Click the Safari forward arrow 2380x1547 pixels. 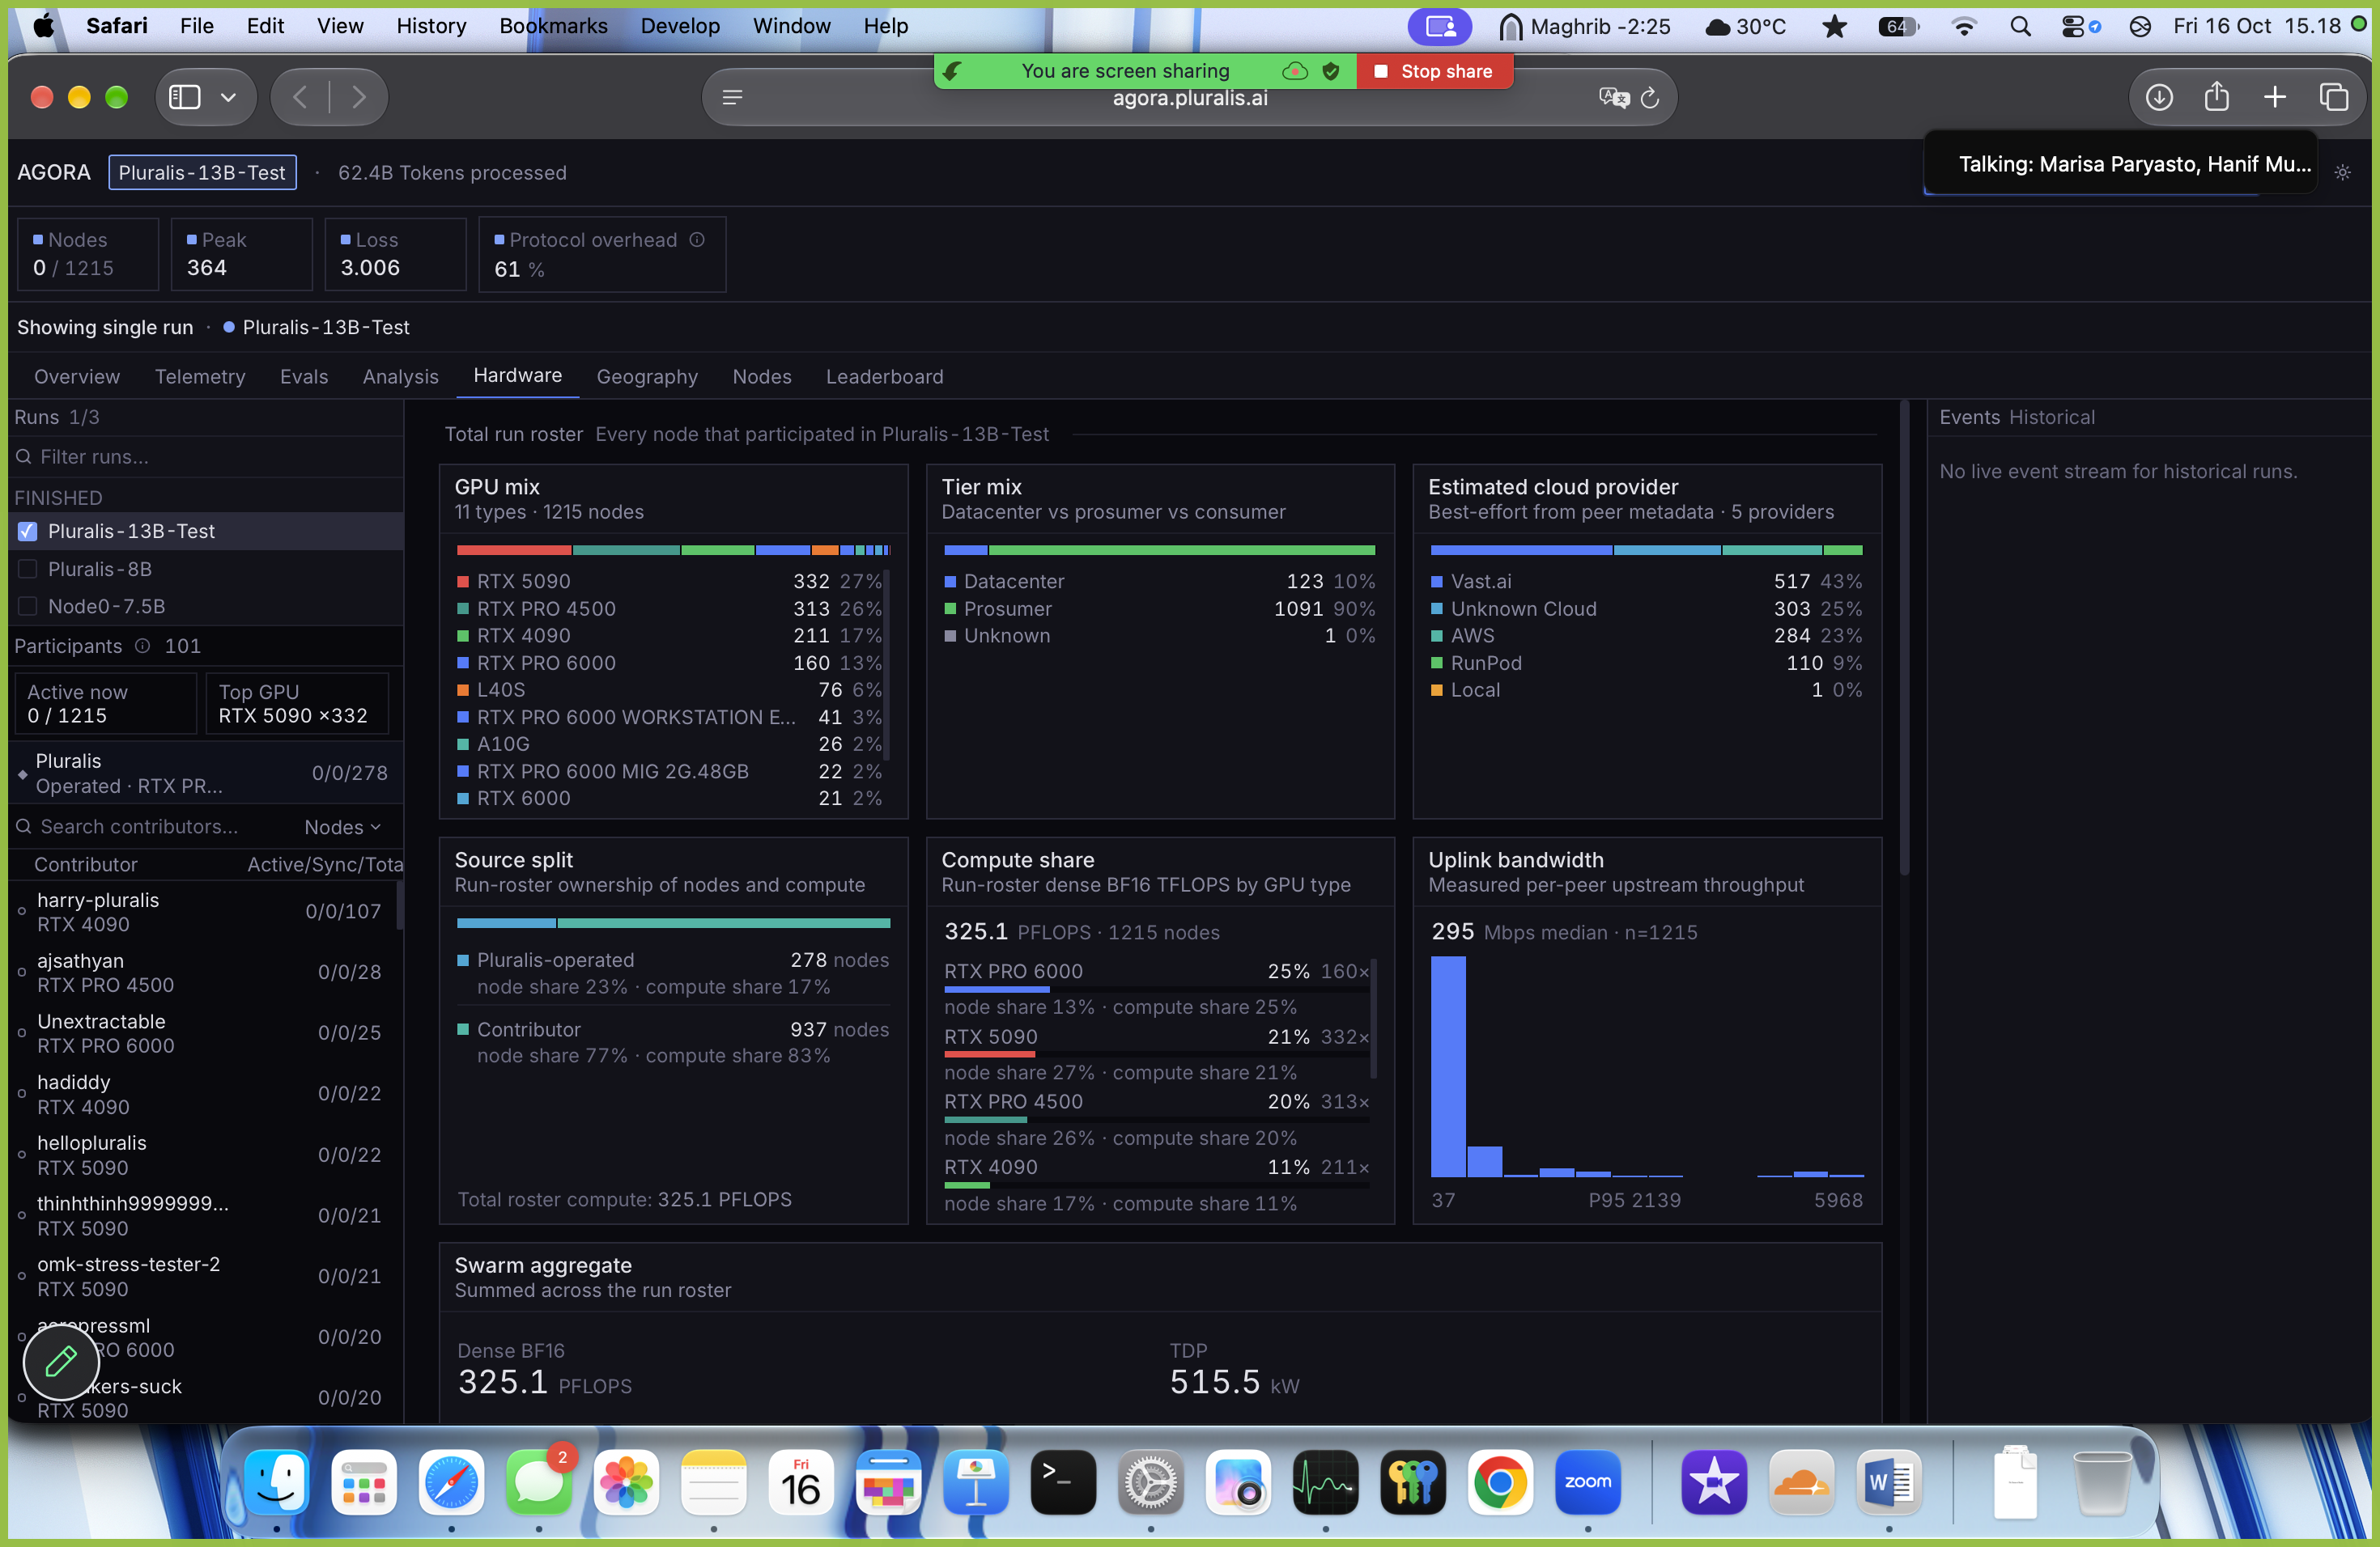coord(359,97)
